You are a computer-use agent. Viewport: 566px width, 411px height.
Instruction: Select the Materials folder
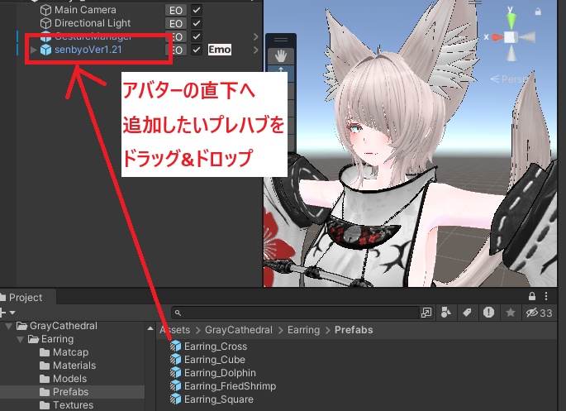click(x=74, y=366)
